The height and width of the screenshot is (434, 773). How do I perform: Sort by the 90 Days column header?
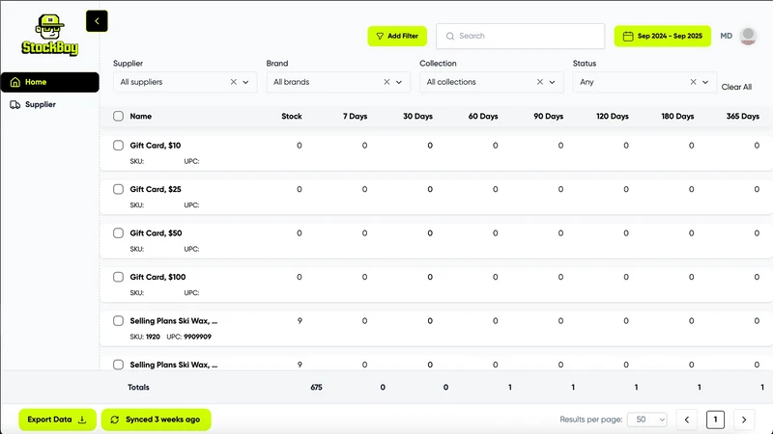click(548, 116)
